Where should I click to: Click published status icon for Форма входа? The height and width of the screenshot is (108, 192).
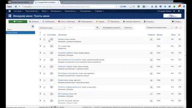[x=52, y=80]
